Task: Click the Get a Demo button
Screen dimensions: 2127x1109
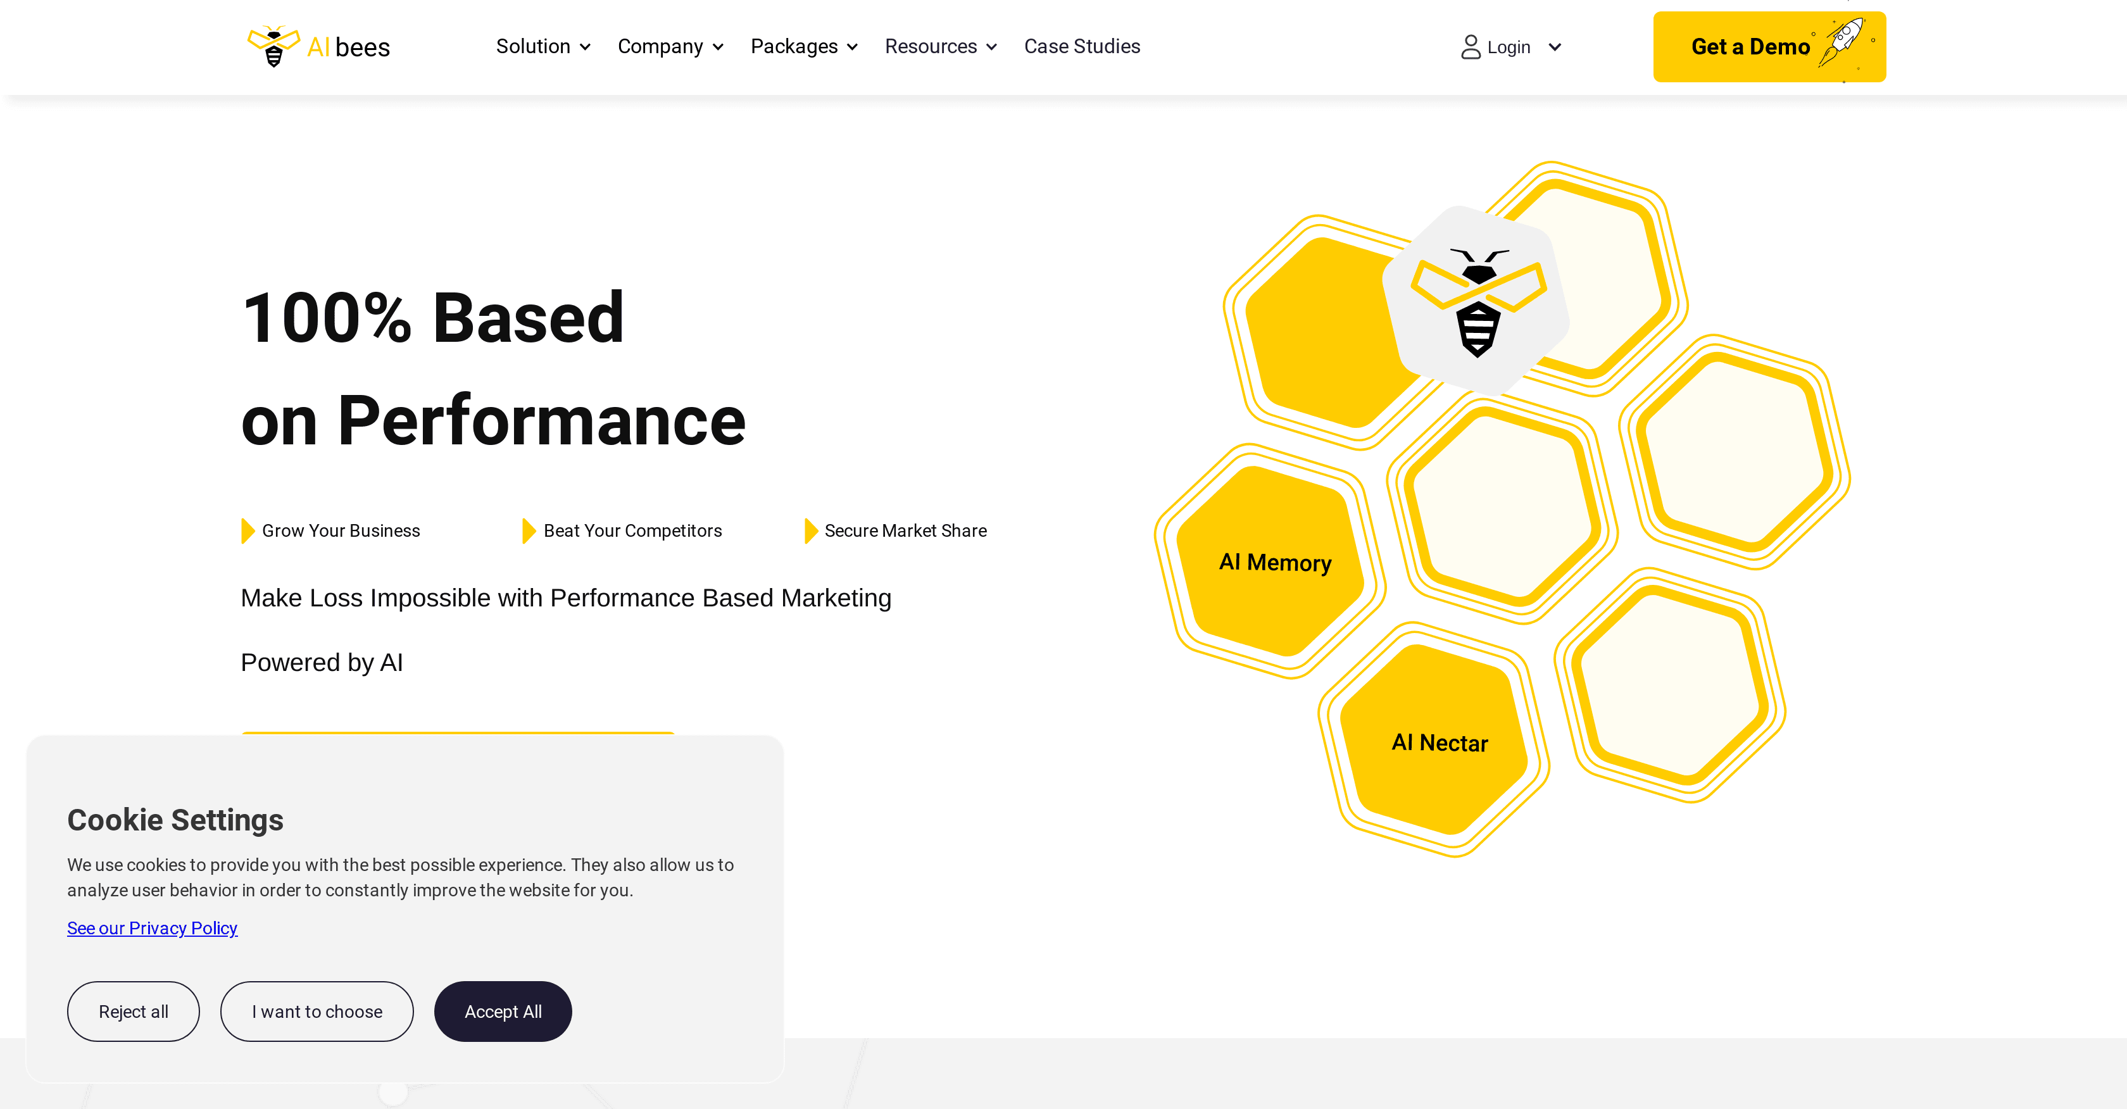Action: tap(1750, 46)
